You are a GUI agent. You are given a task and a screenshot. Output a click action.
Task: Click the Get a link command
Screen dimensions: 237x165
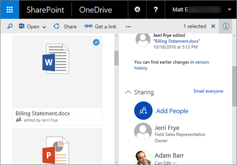[106, 27]
